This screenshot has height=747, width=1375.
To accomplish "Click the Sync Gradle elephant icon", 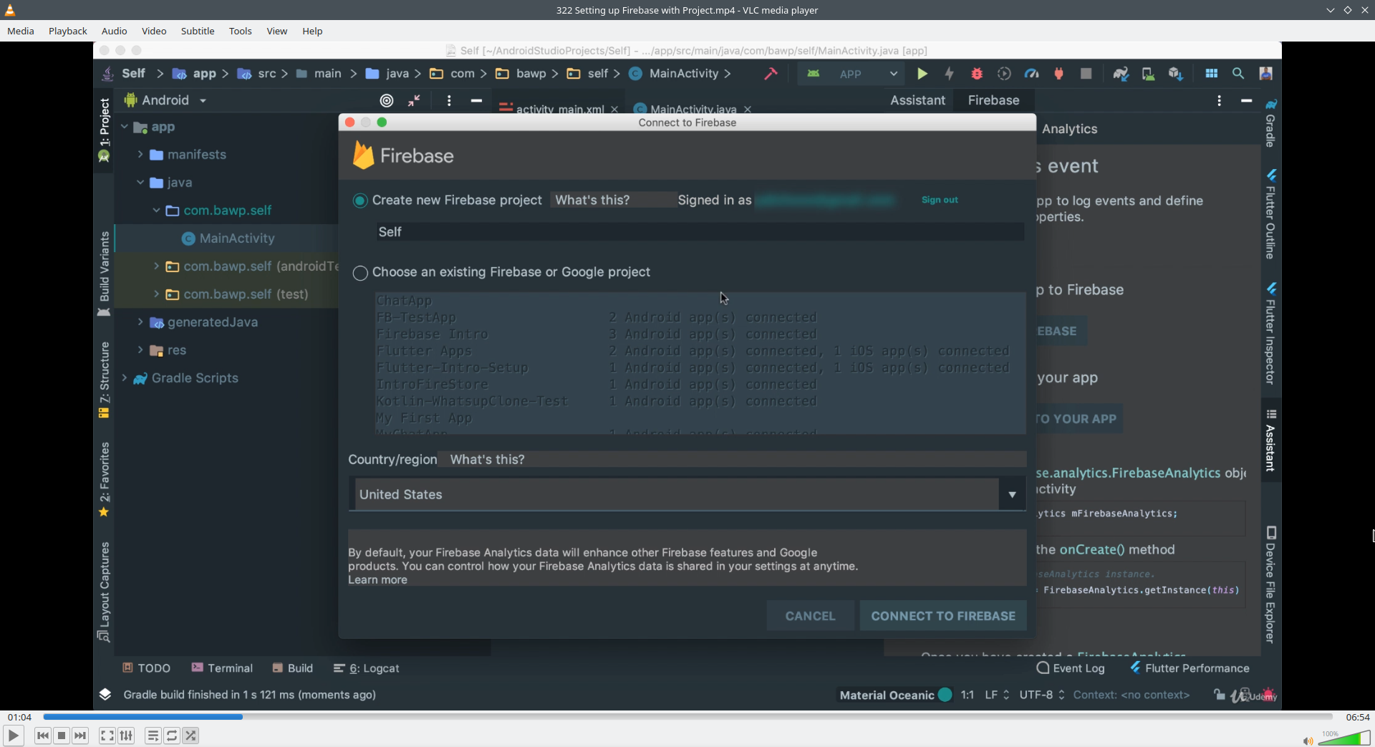I will 1121,74.
